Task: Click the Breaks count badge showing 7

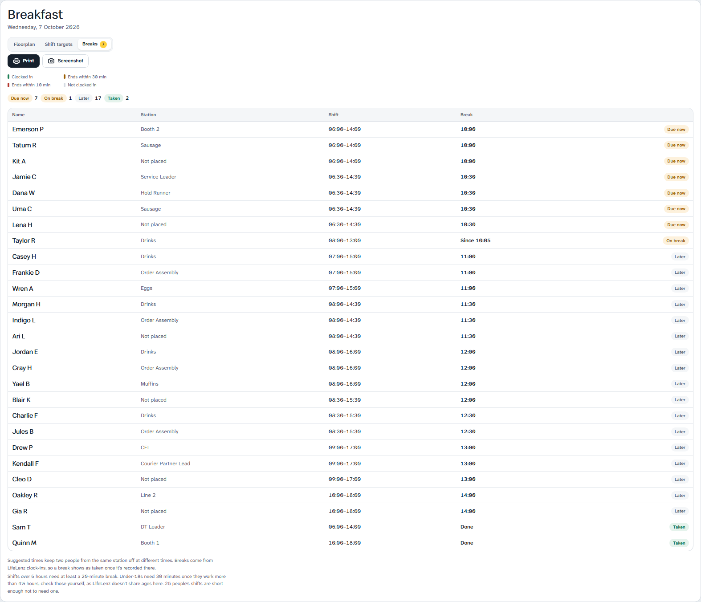Action: 103,44
